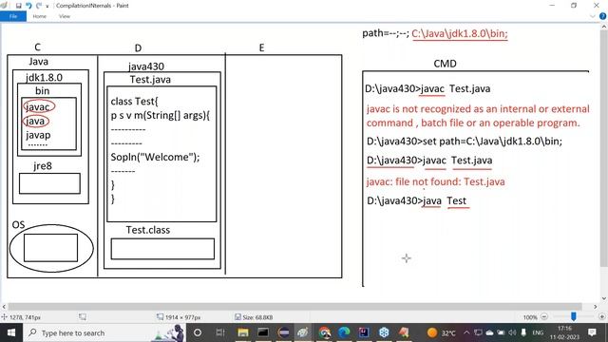Click the vertical scrollbar thumb
This screenshot has height=342, width=608.
tap(604, 148)
